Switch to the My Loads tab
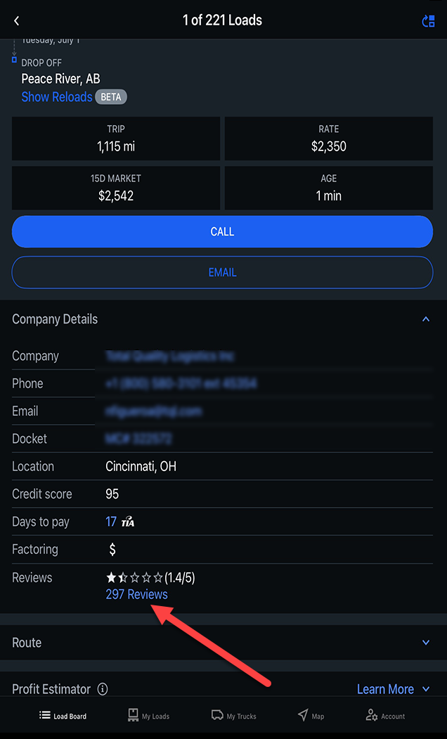This screenshot has height=739, width=447. (148, 716)
